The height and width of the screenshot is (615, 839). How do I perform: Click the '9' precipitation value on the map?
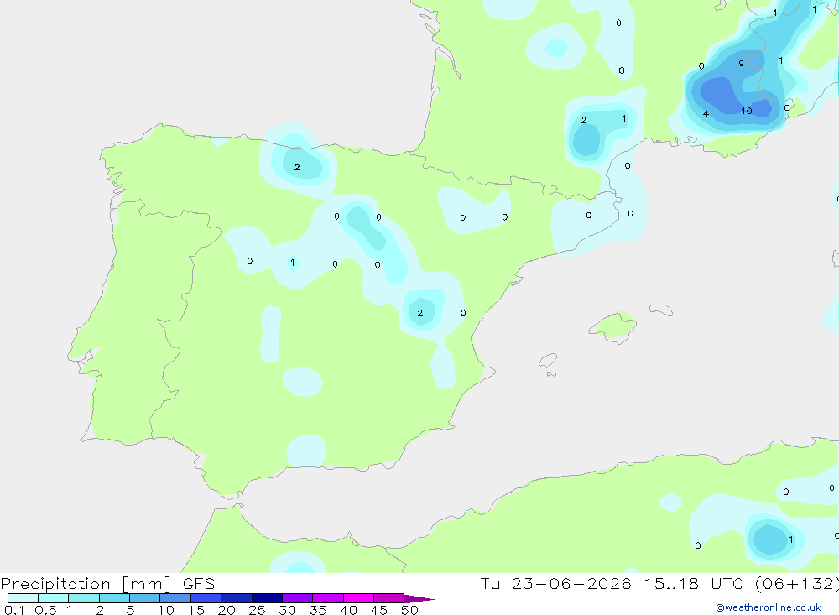[x=741, y=63]
